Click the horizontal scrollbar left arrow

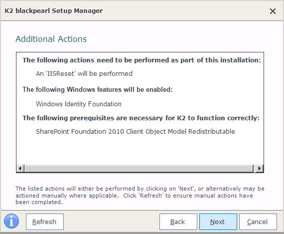pos(20,168)
